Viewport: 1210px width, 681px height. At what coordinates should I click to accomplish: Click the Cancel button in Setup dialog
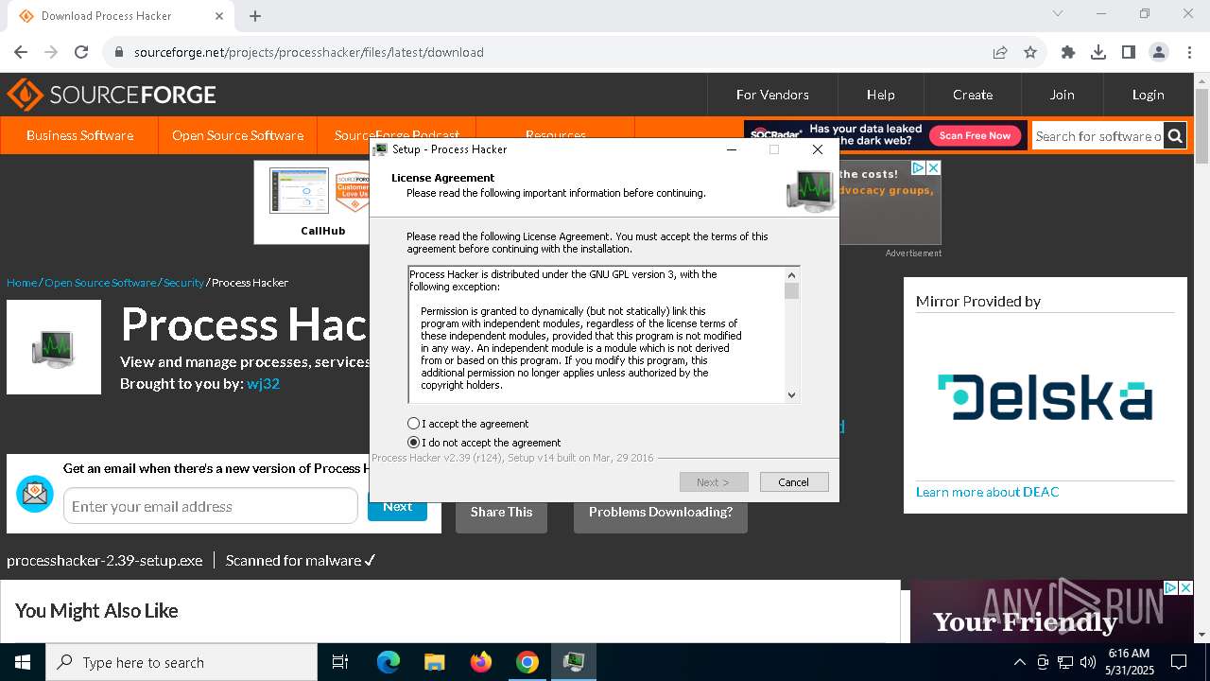point(794,482)
